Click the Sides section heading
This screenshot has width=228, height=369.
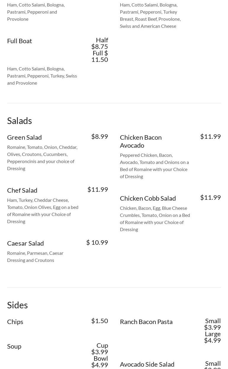coord(17,305)
